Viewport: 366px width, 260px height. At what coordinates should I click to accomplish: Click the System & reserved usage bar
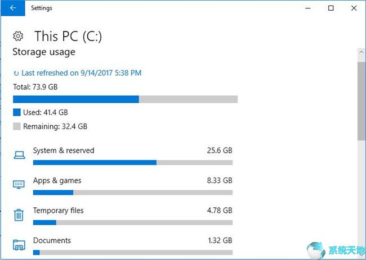coord(133,162)
